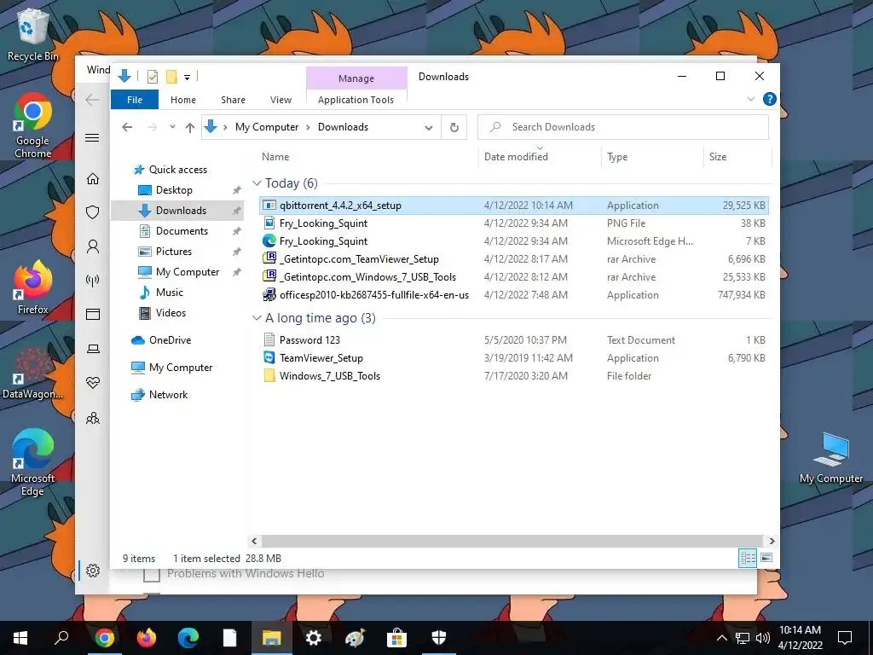Open Explorer help question mark
873x655 pixels.
770,99
